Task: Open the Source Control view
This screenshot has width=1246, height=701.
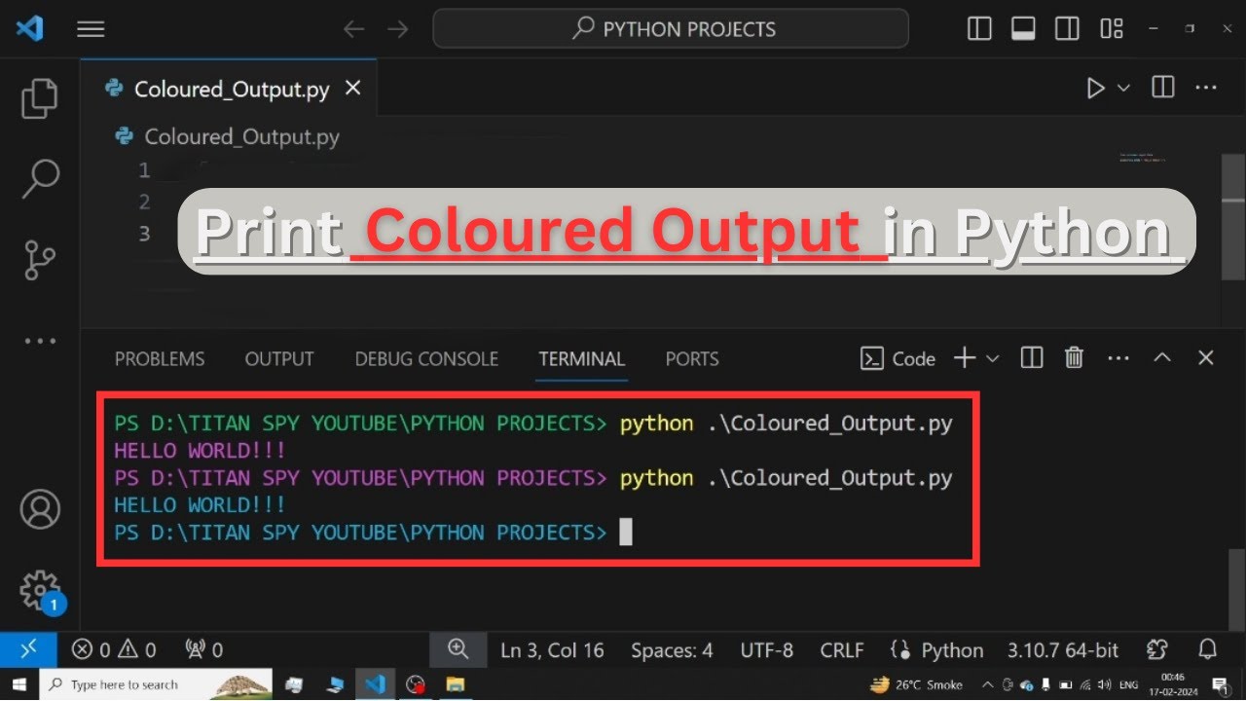Action: point(40,260)
